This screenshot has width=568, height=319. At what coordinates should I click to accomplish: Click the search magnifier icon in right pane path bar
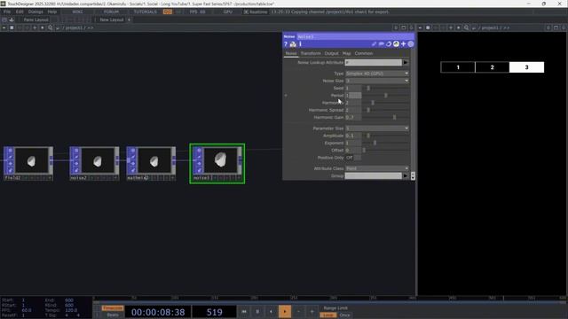coord(466,27)
